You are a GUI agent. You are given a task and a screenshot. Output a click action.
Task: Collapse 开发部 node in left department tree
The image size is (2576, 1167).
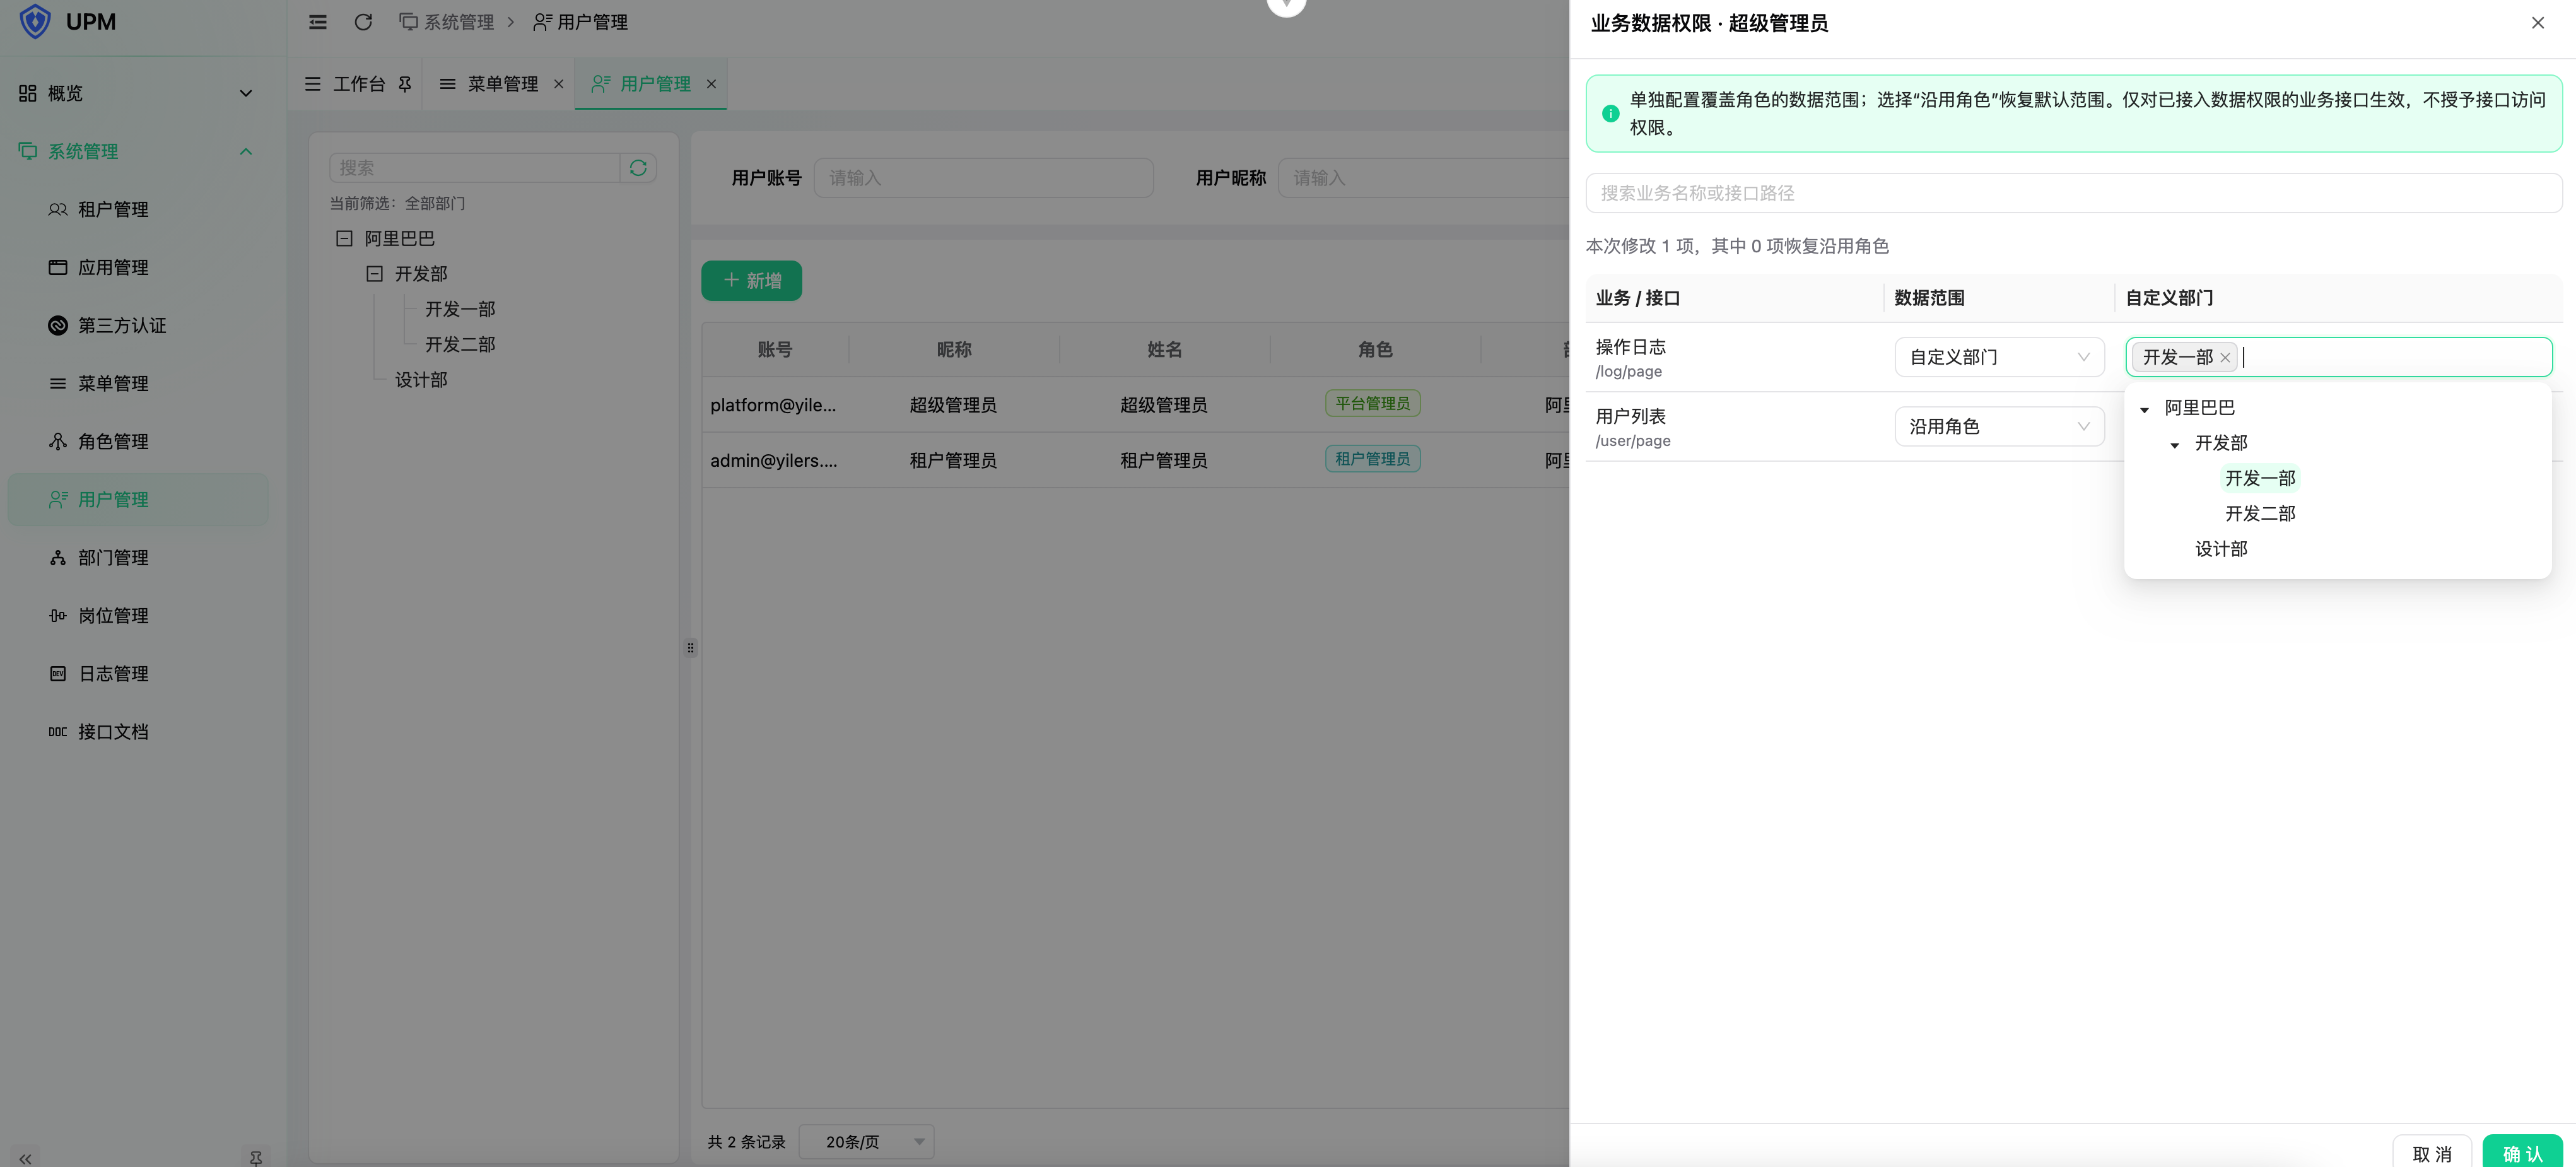pos(374,273)
